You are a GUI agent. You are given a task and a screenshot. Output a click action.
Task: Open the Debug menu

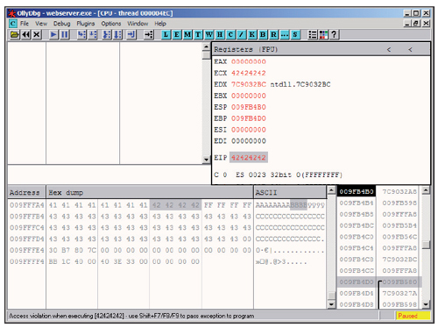[62, 24]
